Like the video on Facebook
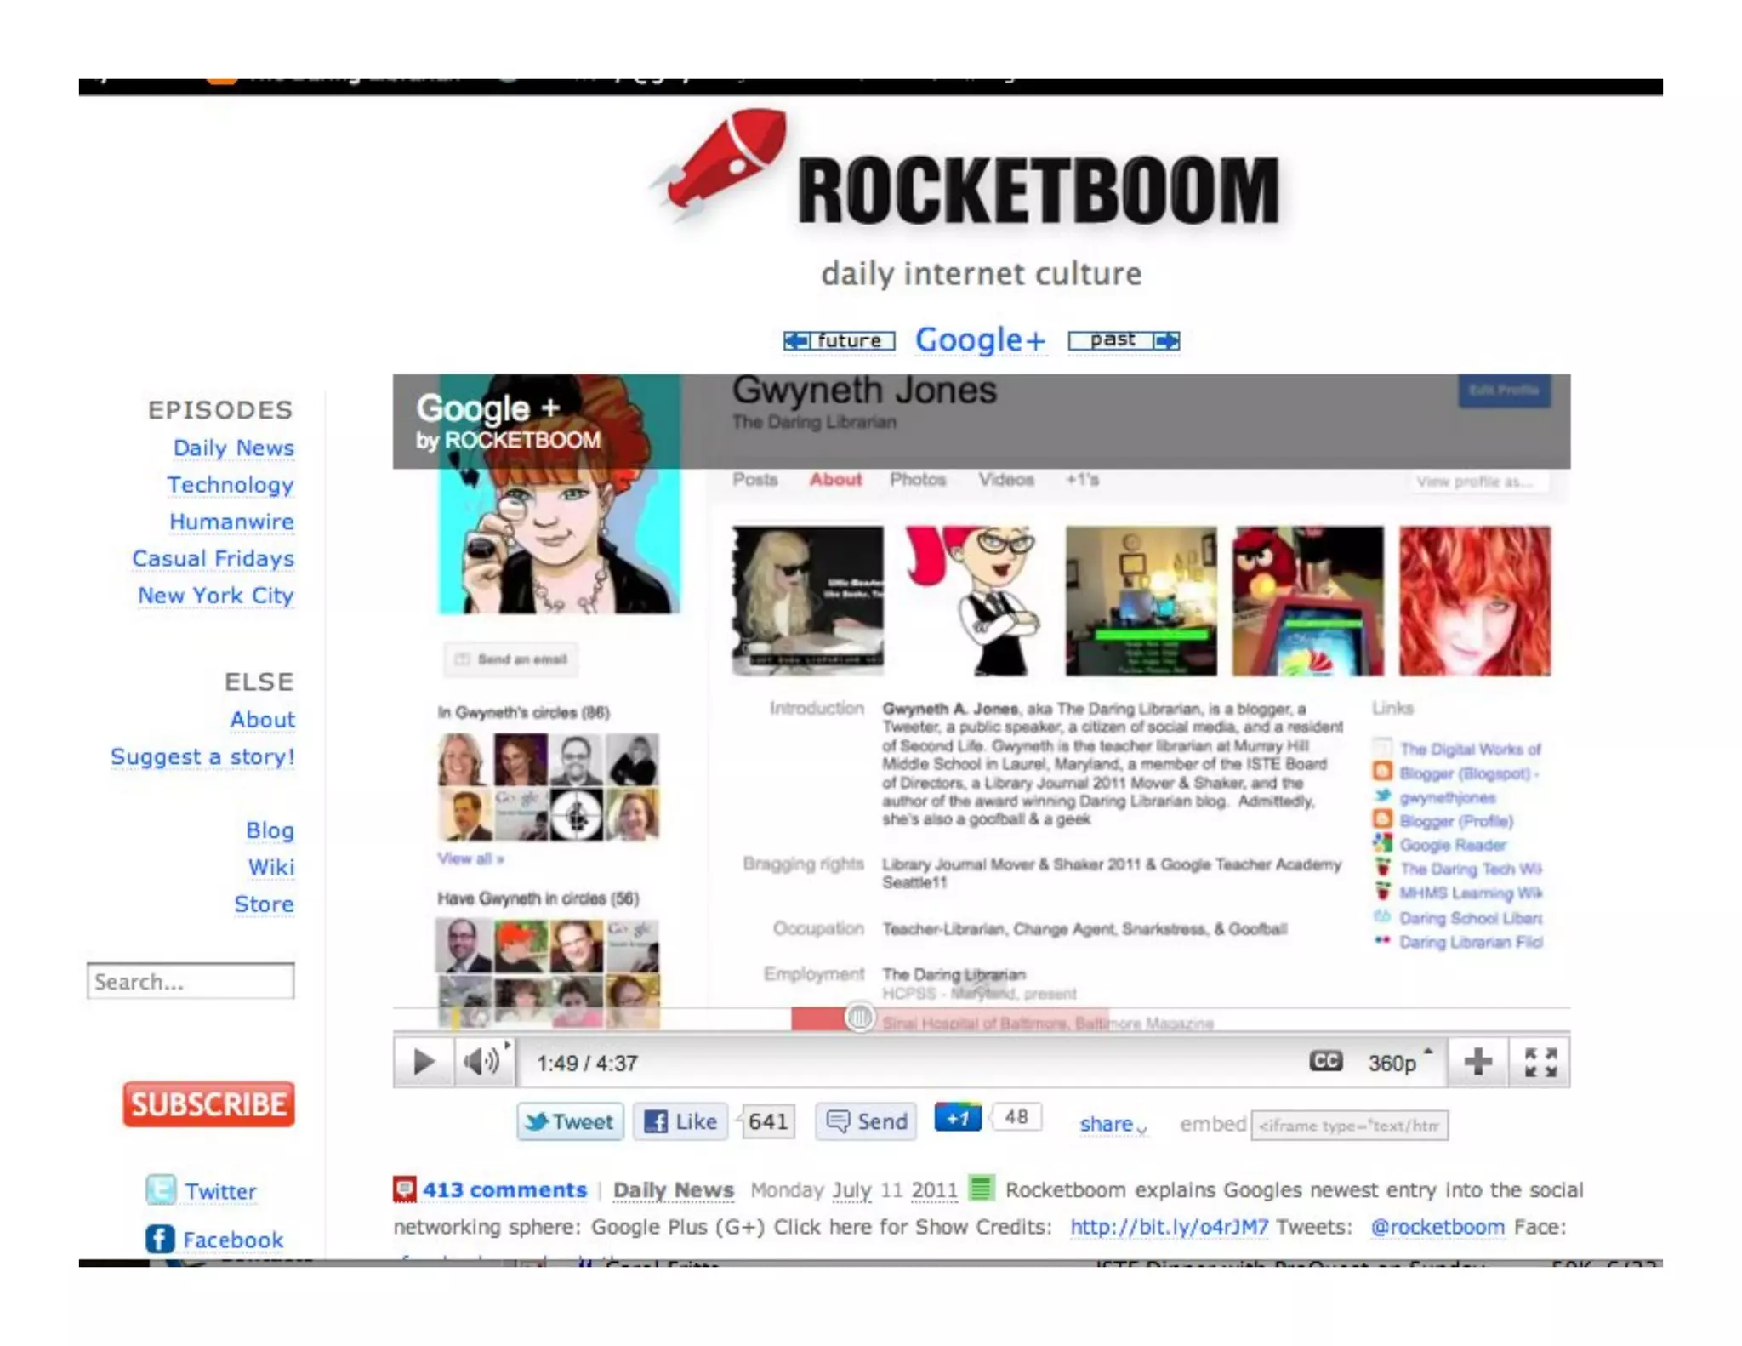The image size is (1742, 1346). [681, 1121]
